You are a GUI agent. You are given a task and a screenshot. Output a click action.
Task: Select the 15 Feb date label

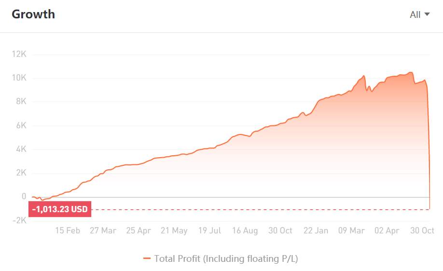[68, 230]
